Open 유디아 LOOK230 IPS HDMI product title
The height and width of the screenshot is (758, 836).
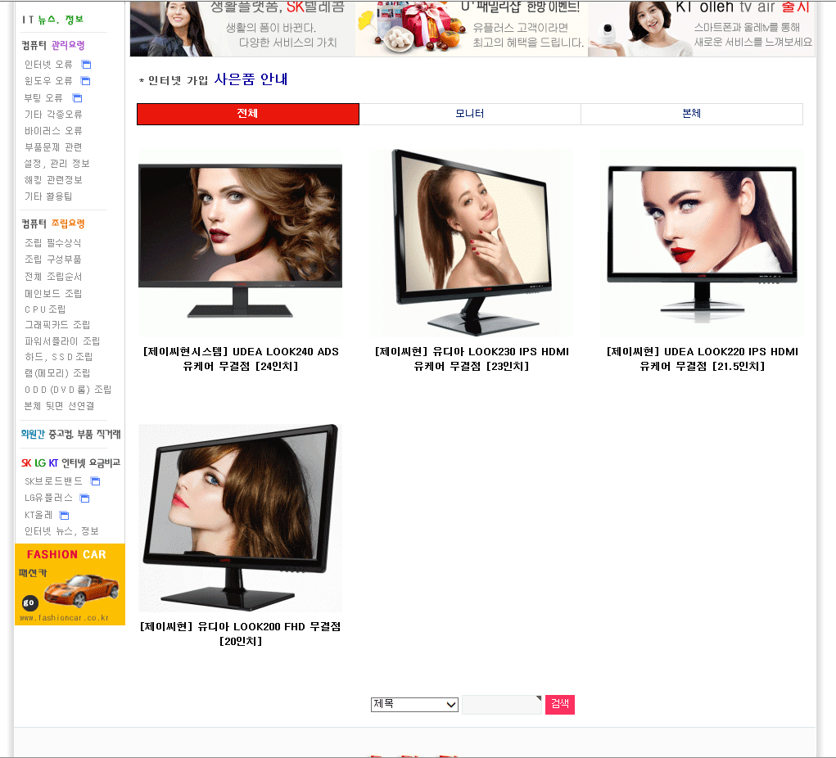coord(472,359)
